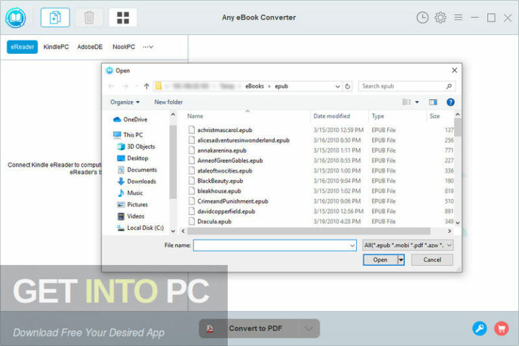Click the Any eBook Converter logo
Viewport: 519px width, 346px height.
point(16,18)
